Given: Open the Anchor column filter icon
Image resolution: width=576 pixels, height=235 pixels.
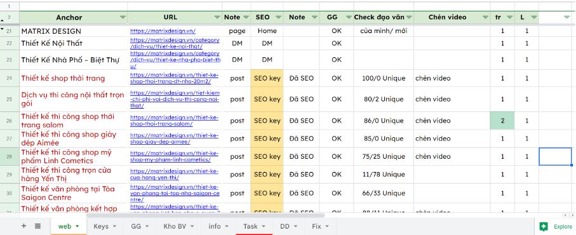Looking at the screenshot, I should click(123, 18).
